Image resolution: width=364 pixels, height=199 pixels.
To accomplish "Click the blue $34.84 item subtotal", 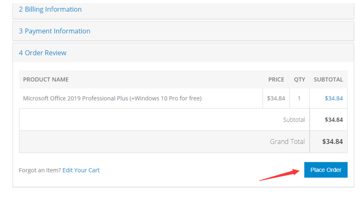I will pos(334,98).
